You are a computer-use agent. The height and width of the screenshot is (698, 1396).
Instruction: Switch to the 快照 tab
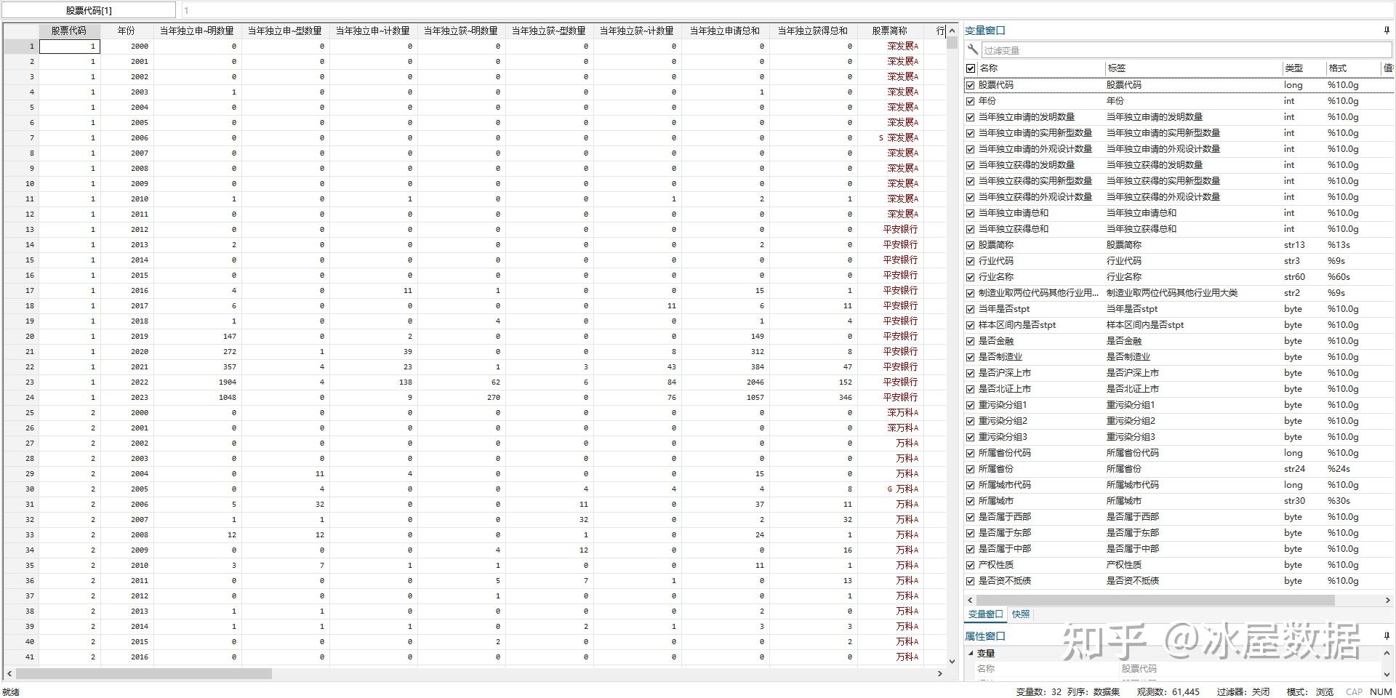1021,614
